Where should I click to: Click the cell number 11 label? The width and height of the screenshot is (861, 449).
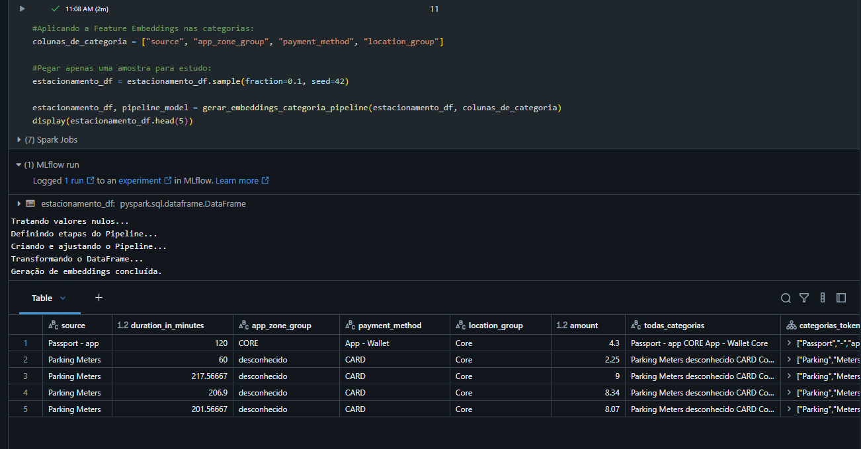[x=434, y=9]
